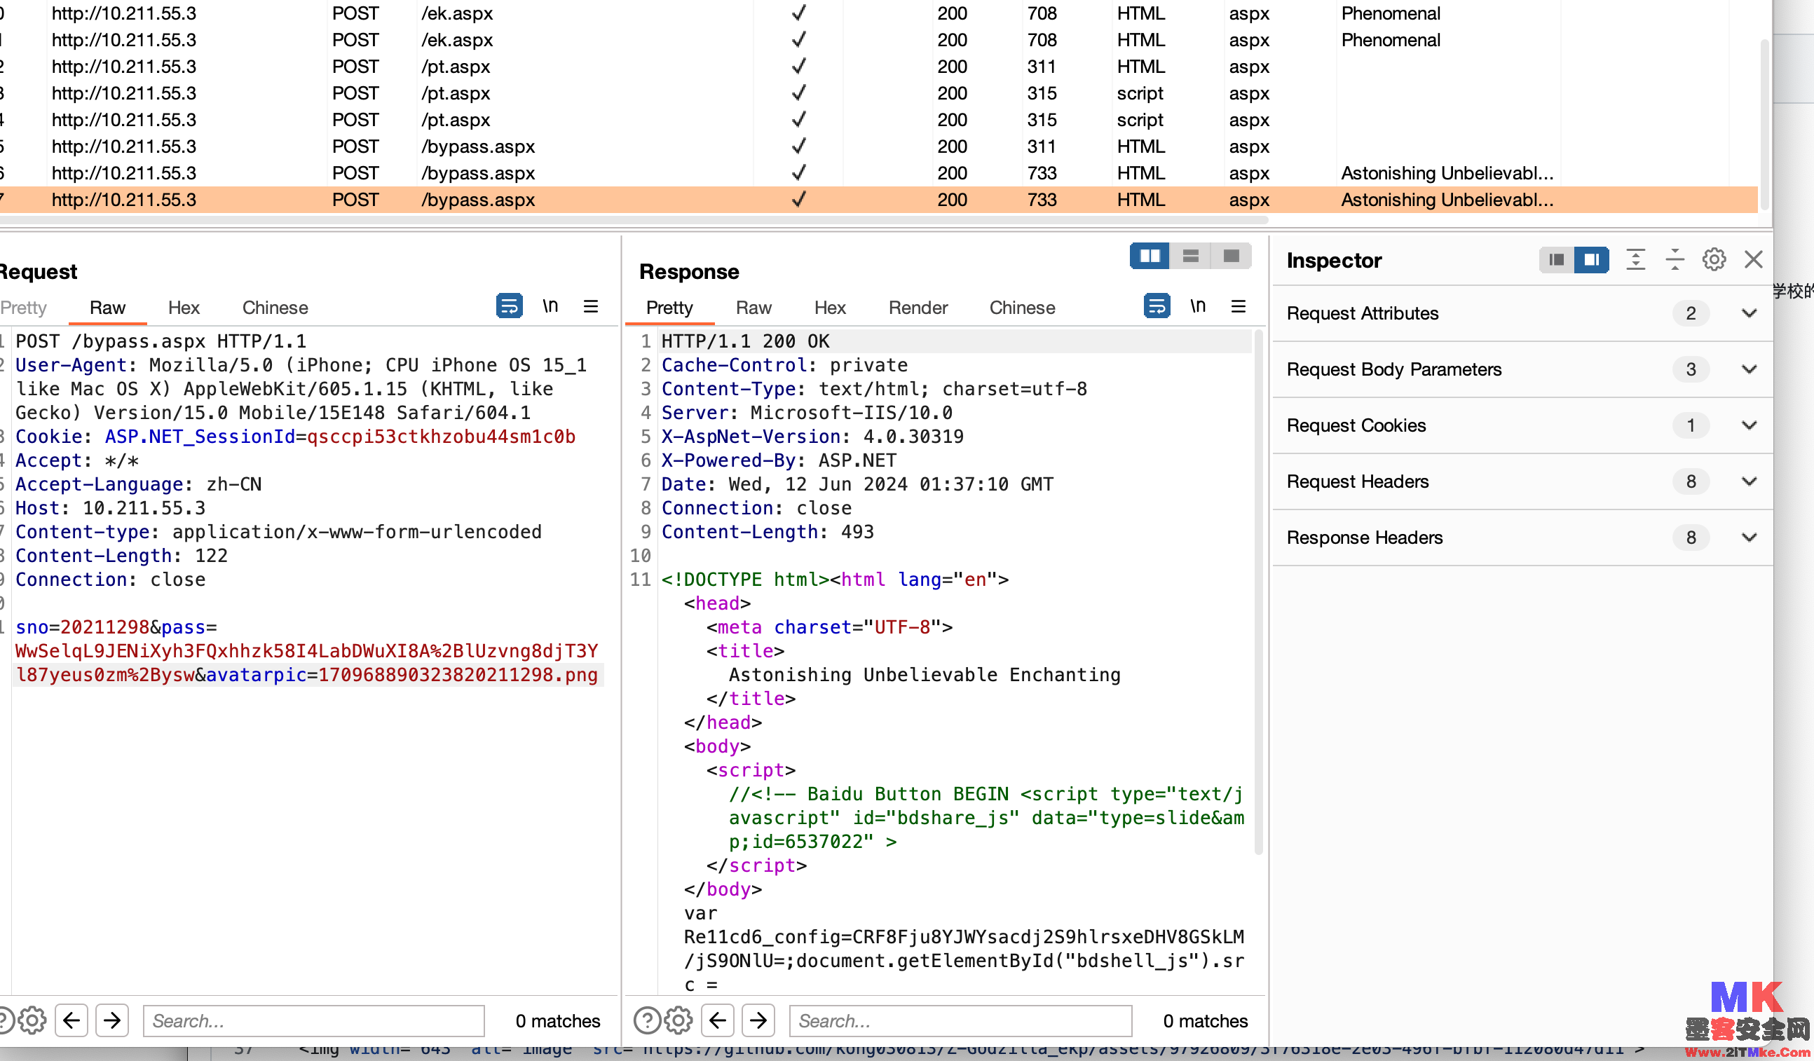Dock Inspector panel to the right

click(1592, 260)
